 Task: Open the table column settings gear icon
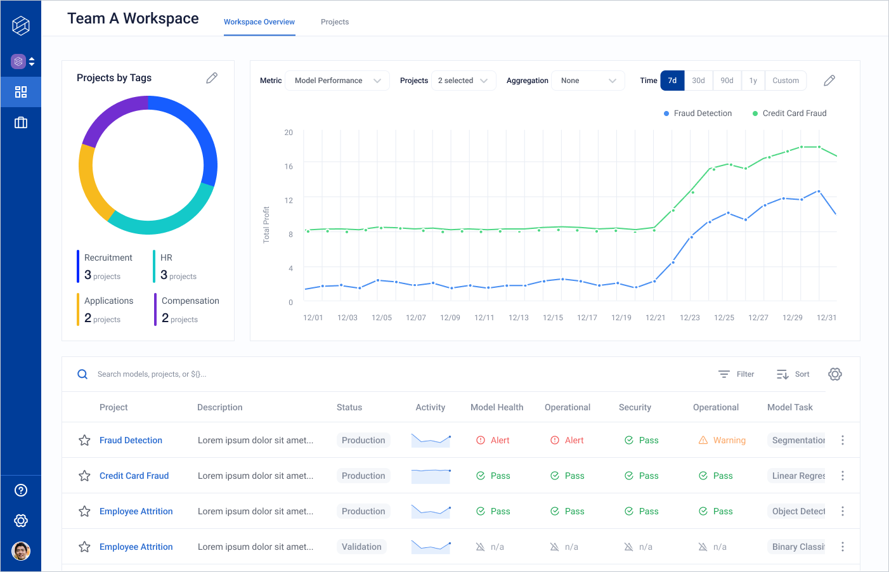(835, 374)
